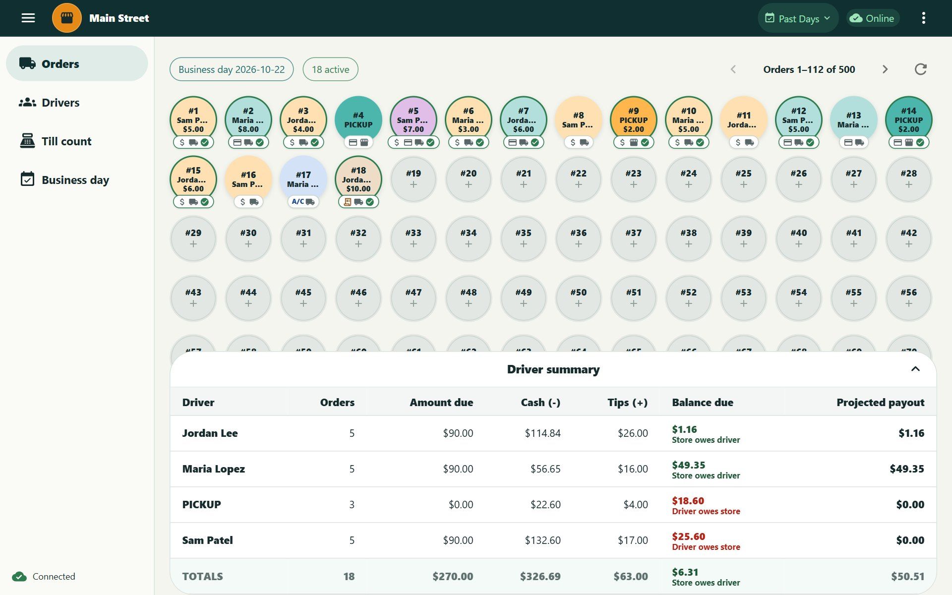This screenshot has height=595, width=952.
Task: Select the Jordan Lee row in driver summary
Action: tap(553, 433)
